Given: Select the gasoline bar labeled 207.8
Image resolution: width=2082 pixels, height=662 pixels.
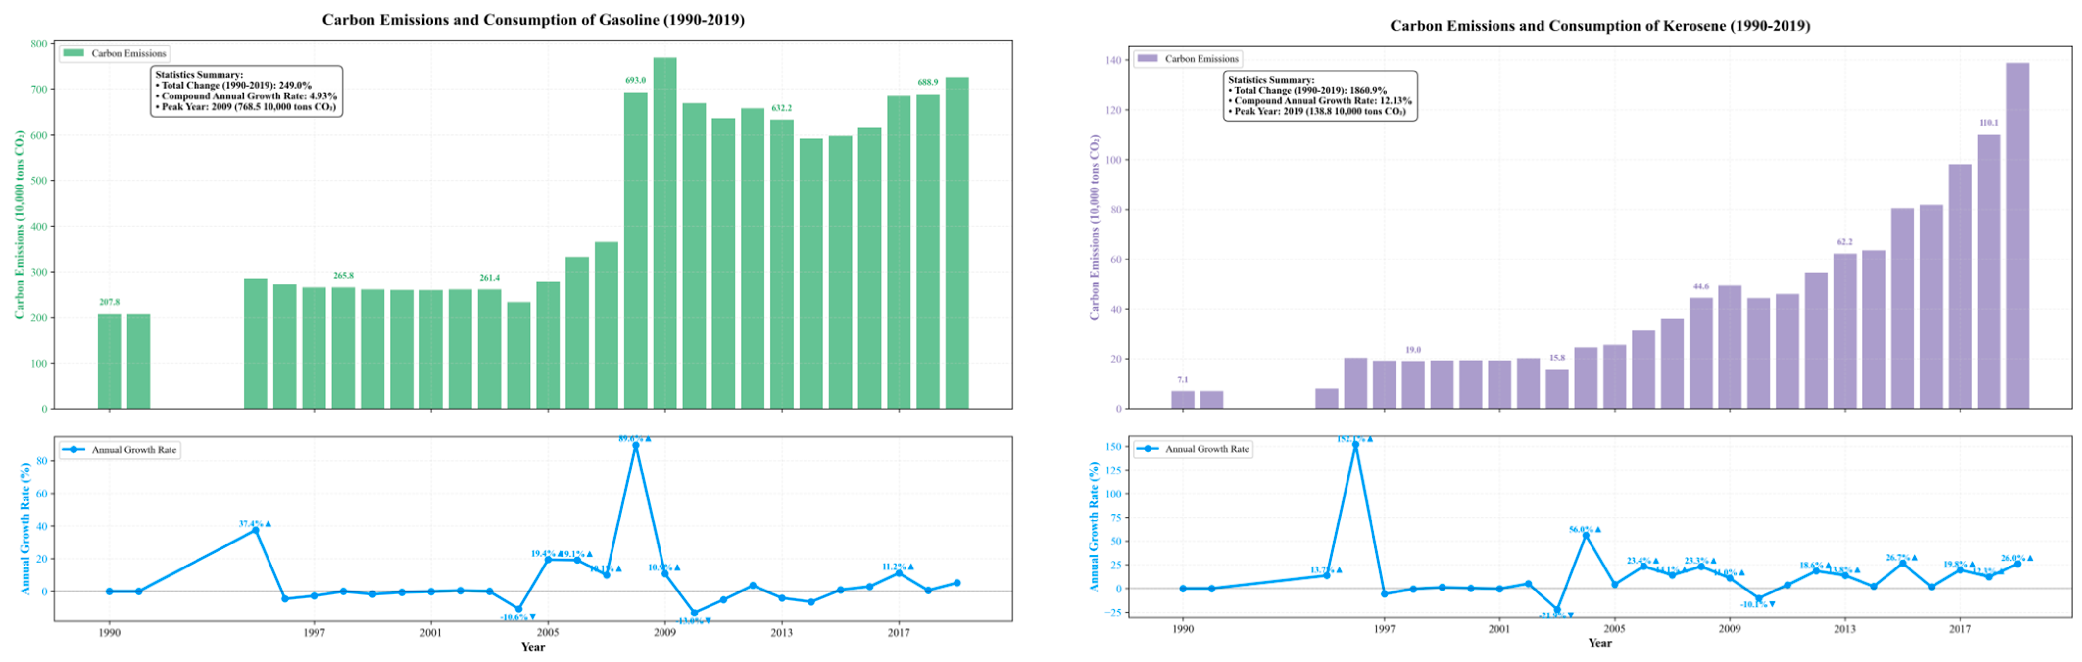Looking at the screenshot, I should [x=109, y=362].
